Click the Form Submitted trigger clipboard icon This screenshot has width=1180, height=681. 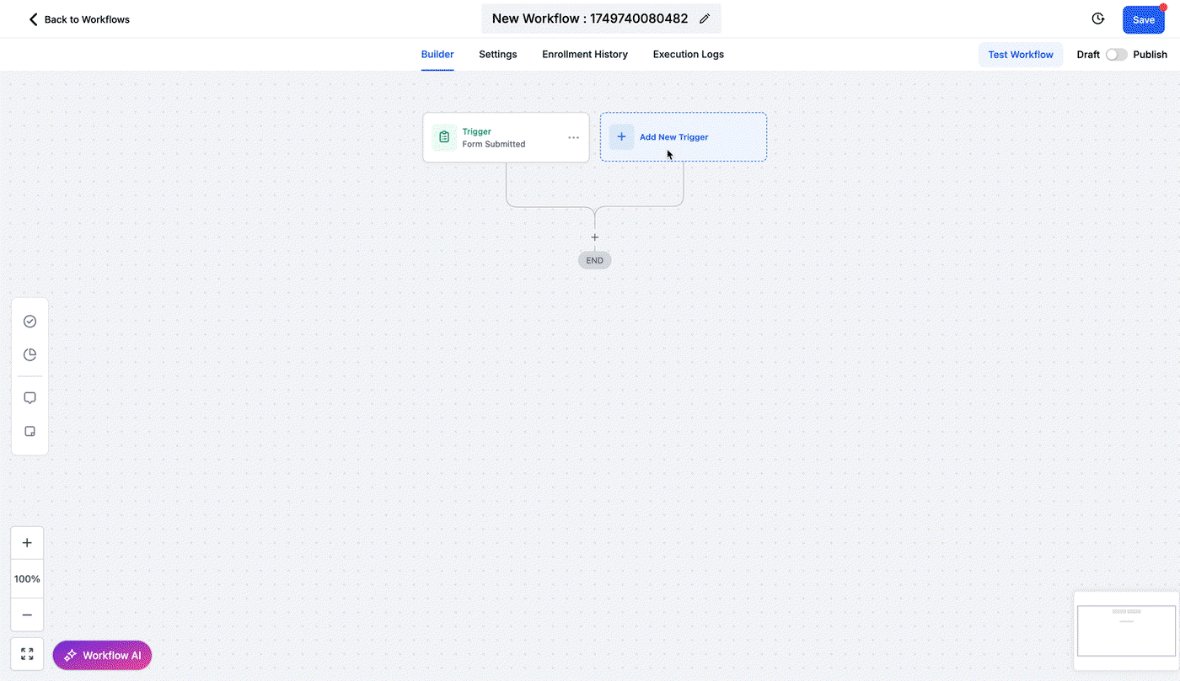point(444,137)
